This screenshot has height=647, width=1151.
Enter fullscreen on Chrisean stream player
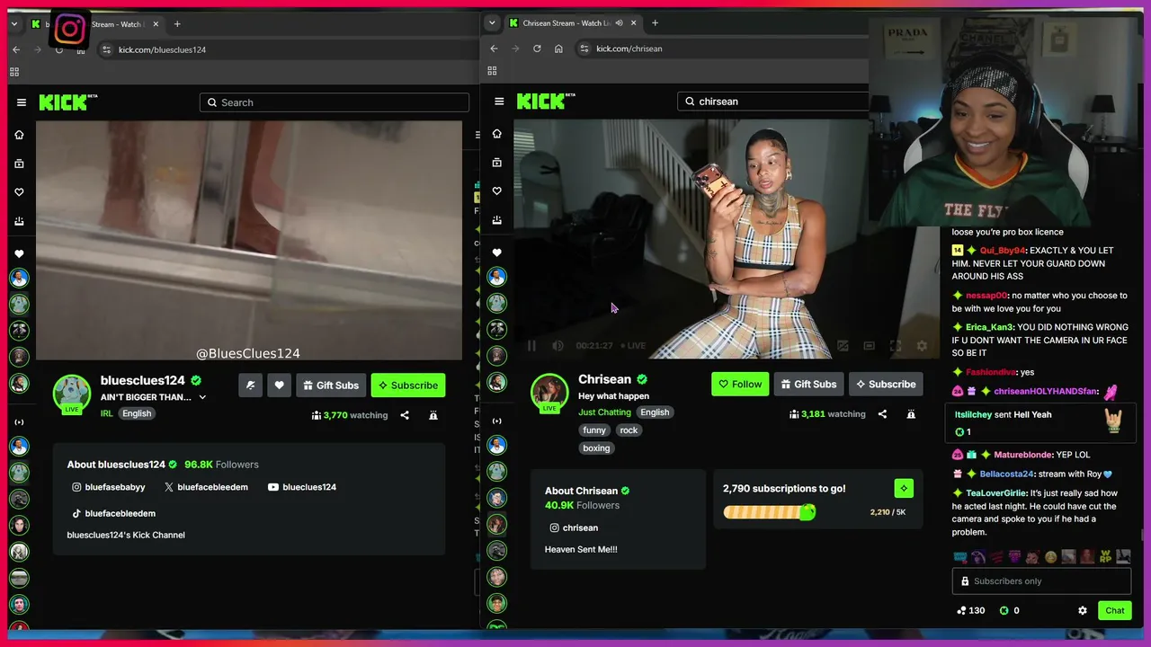896,346
